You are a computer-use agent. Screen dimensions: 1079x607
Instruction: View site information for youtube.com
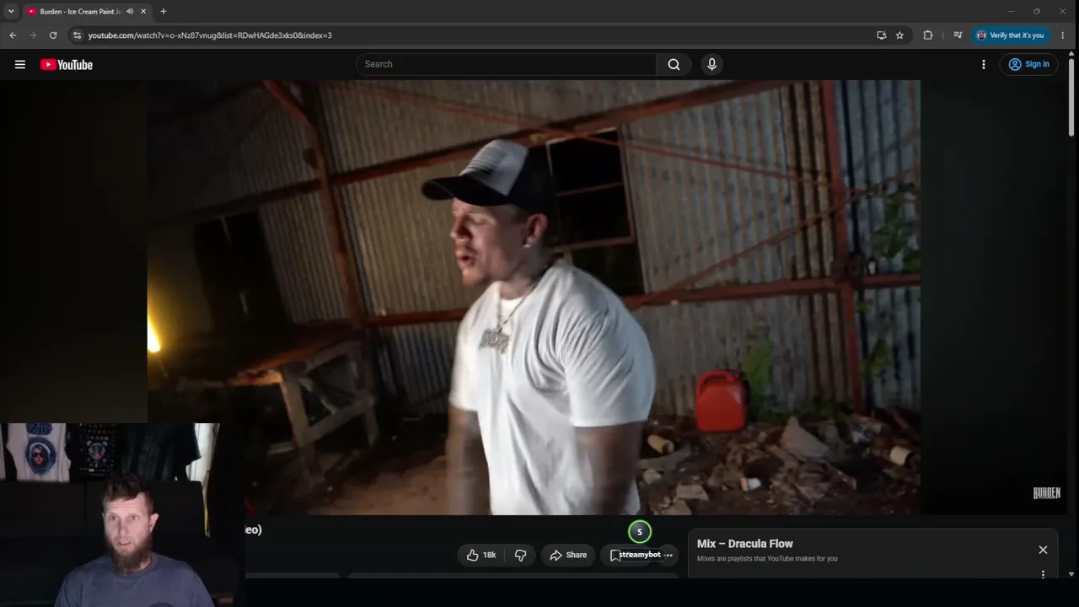tap(77, 35)
